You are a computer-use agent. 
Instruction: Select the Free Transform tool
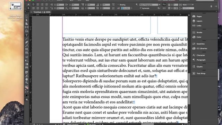(26, 61)
